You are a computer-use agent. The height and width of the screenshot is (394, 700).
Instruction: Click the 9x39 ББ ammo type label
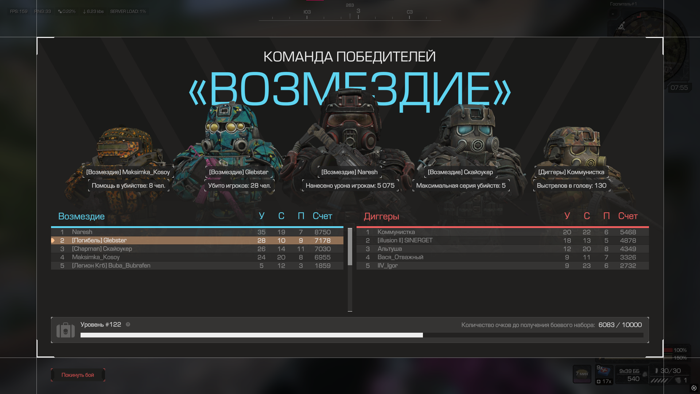[629, 371]
